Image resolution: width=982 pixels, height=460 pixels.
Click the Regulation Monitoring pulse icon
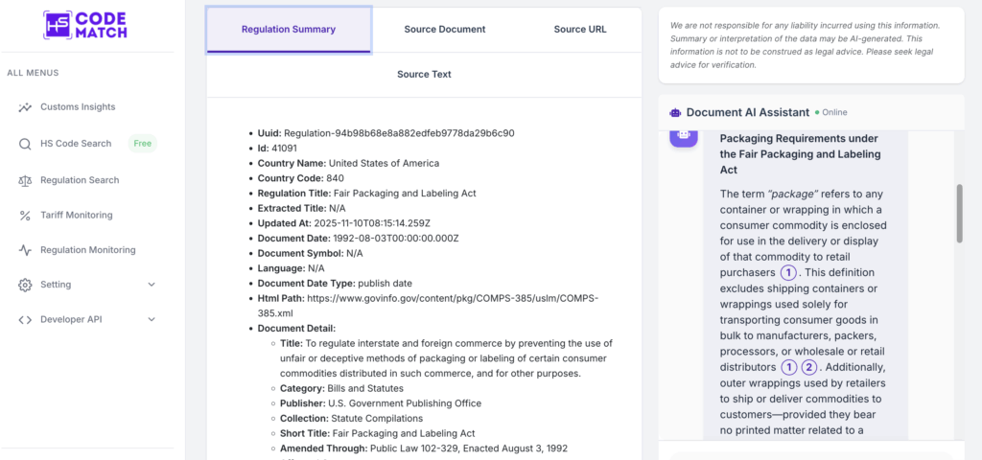tap(25, 250)
